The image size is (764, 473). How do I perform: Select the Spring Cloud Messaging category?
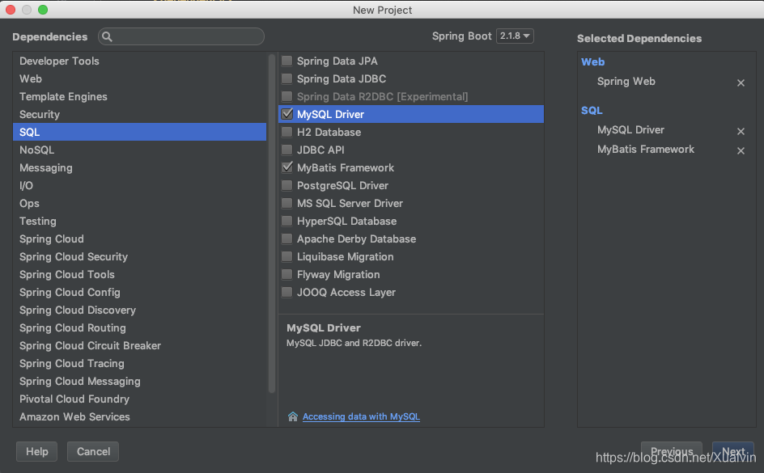(139, 382)
